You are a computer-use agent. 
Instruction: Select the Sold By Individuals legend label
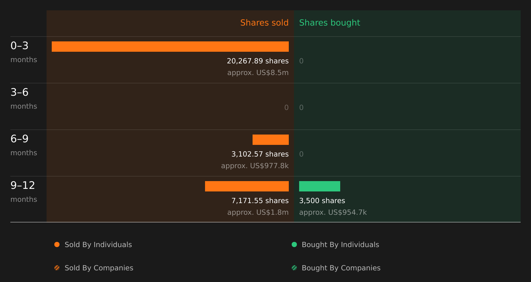click(x=98, y=245)
